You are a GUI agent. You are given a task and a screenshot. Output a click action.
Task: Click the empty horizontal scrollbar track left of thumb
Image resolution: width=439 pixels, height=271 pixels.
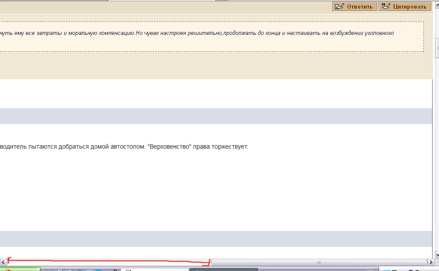point(108,262)
